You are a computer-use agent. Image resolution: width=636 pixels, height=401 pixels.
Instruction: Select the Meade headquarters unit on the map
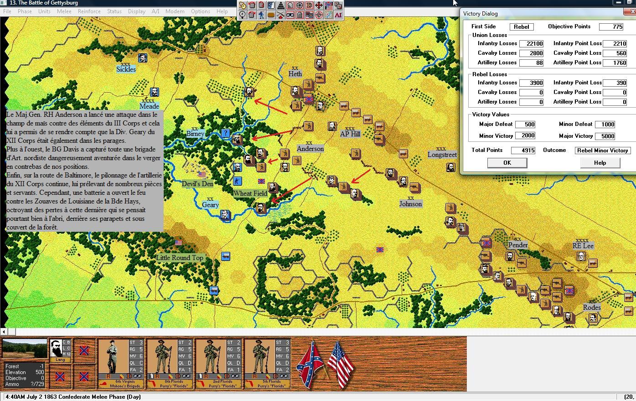click(x=155, y=92)
